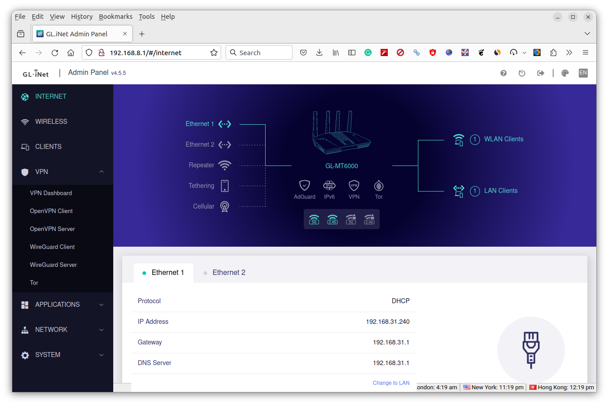The image size is (608, 405).
Task: Collapse the VPN sidebar section
Action: pos(102,172)
